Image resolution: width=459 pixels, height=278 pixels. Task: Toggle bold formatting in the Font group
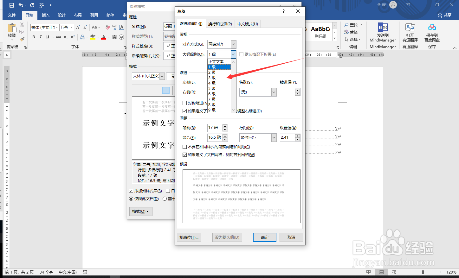(x=34, y=37)
